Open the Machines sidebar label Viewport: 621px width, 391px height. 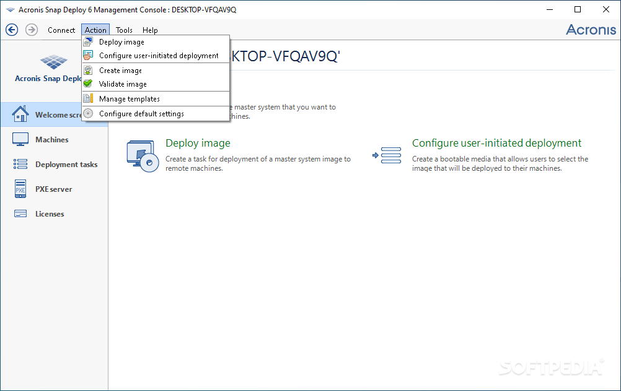(52, 140)
